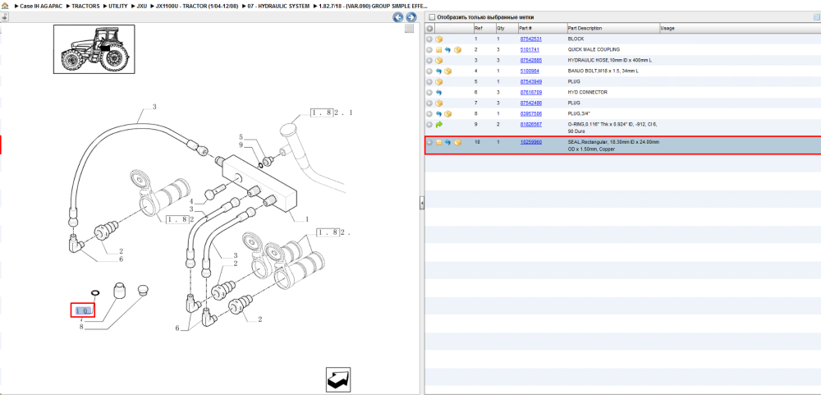Screen dimensions: 821x395
Task: Click the box icon in the BLOCK row
Action: coord(438,39)
